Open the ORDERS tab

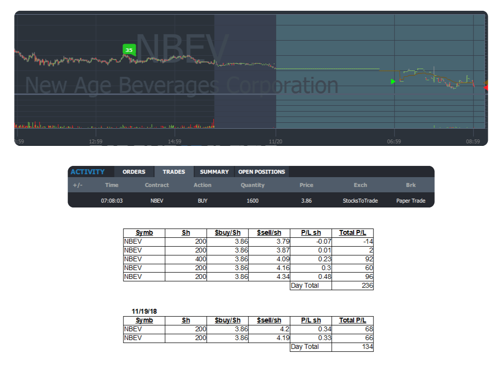click(134, 172)
